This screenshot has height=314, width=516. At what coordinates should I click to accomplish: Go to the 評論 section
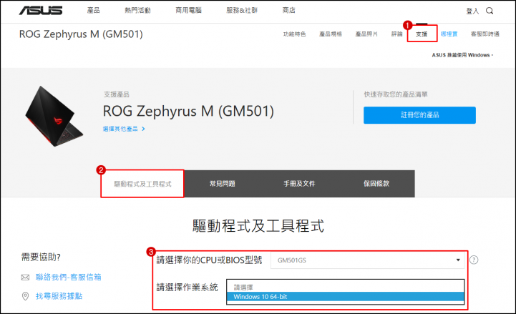tap(397, 34)
